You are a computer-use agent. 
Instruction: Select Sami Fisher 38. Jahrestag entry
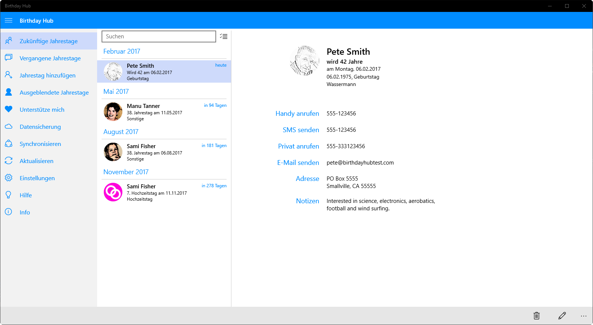click(164, 152)
